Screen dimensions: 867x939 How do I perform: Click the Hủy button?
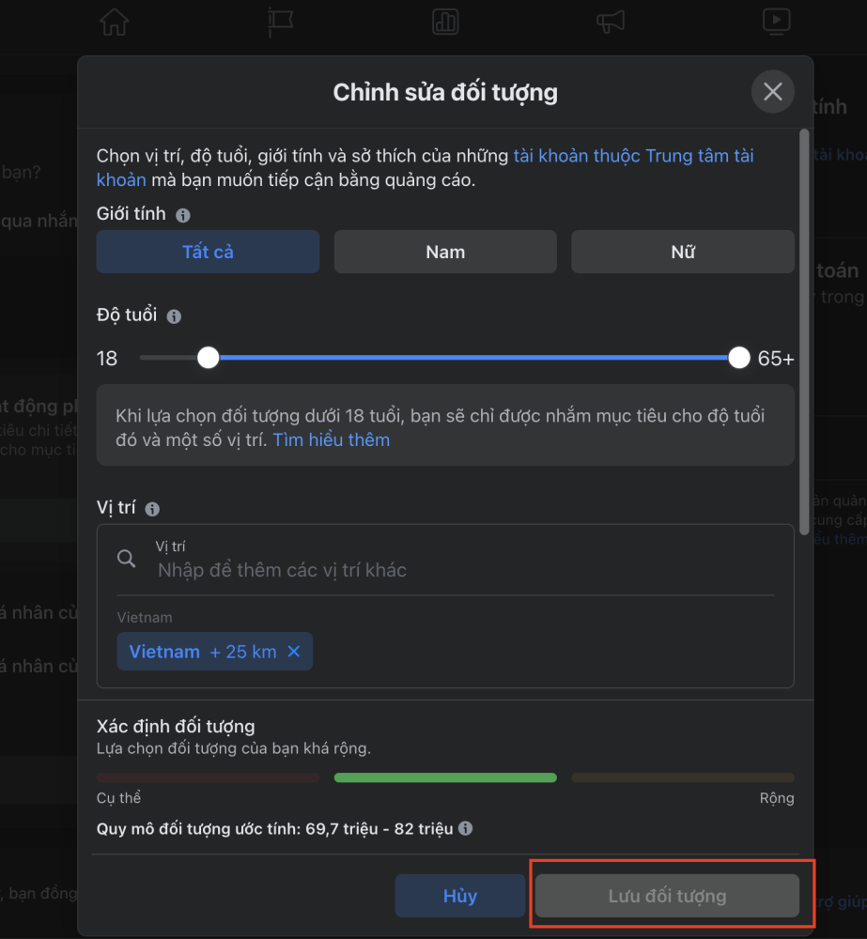click(x=460, y=896)
